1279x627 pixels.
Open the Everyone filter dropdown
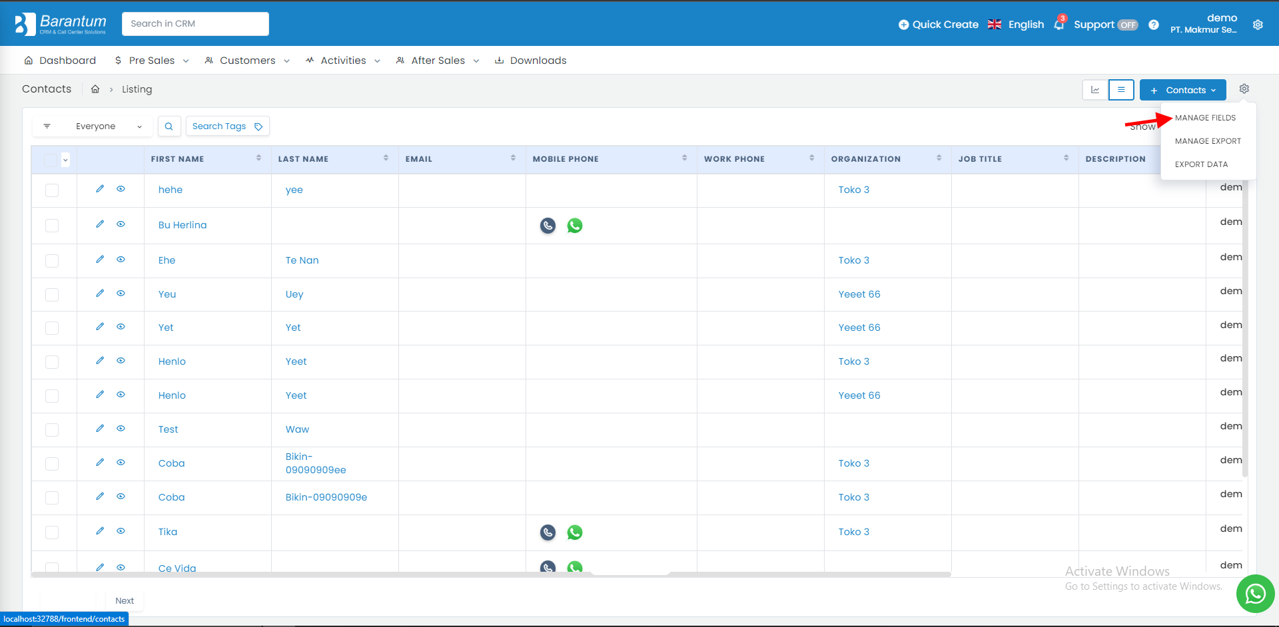point(93,126)
